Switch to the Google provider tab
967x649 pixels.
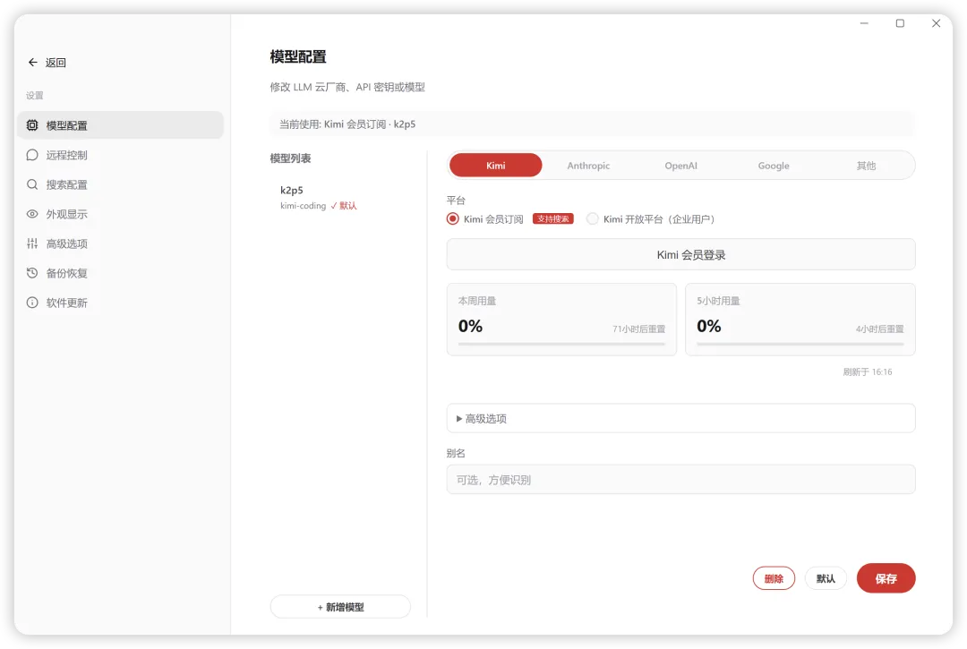[x=774, y=166]
